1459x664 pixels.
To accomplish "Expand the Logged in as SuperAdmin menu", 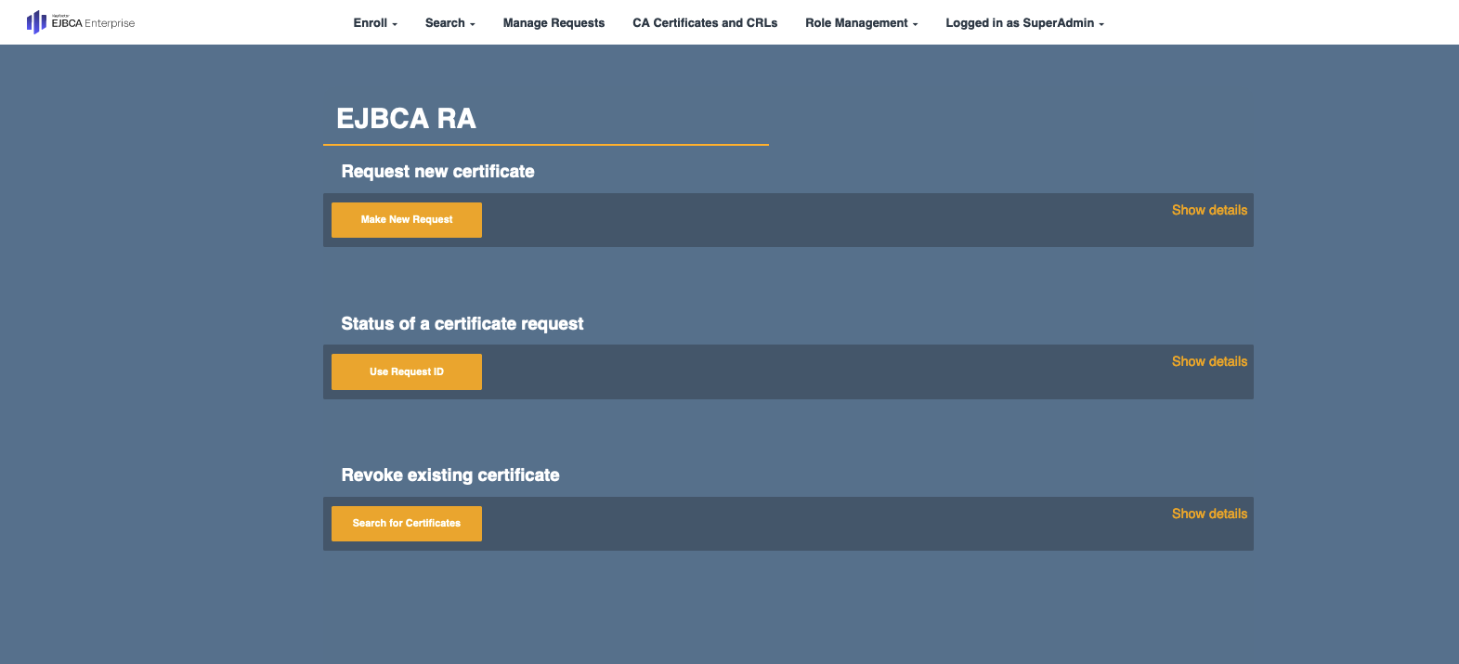I will coord(1024,23).
